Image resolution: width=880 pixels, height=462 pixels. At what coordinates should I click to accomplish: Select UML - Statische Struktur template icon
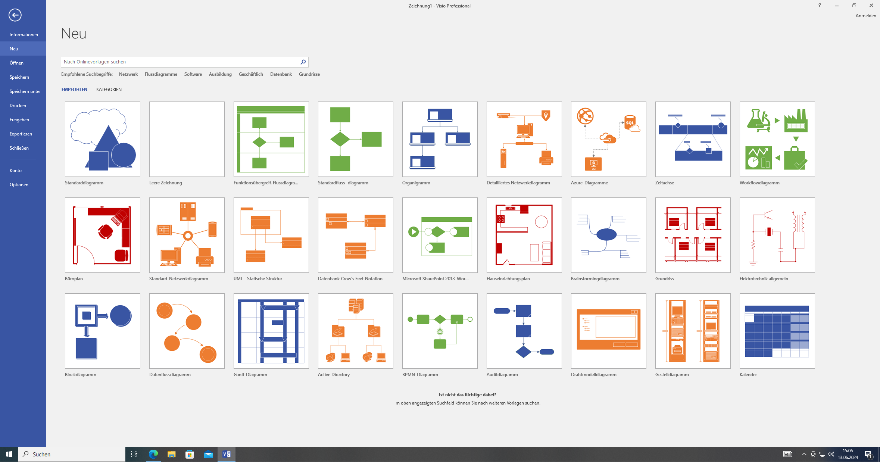click(x=271, y=235)
